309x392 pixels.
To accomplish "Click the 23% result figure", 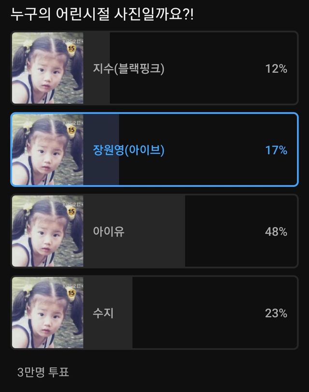I will coord(276,313).
